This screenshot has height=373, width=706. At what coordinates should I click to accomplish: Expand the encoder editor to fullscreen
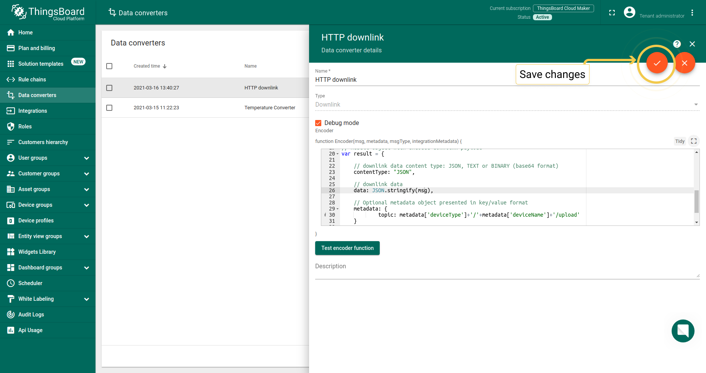[x=694, y=141]
